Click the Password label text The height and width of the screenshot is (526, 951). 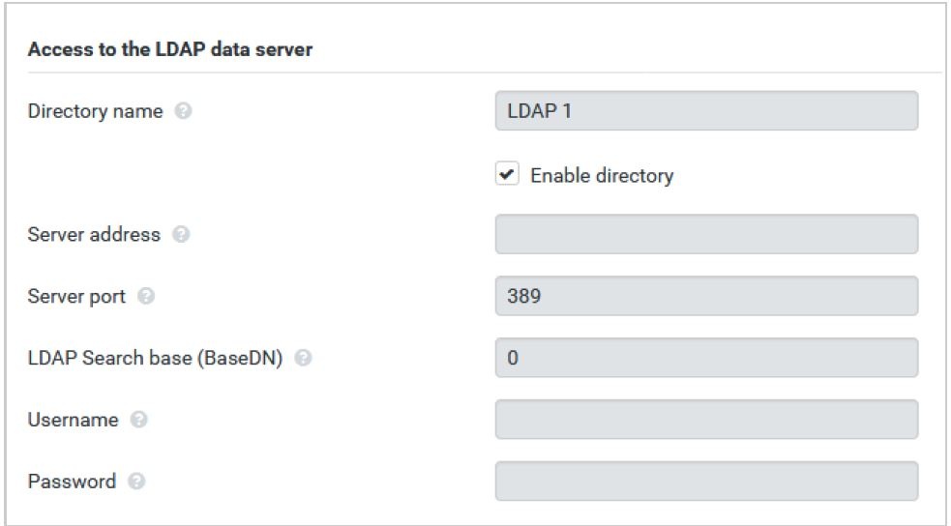pos(72,482)
